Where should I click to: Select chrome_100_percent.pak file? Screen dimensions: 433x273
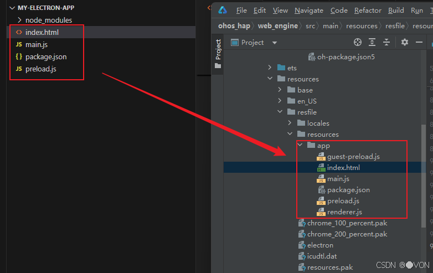(x=347, y=223)
